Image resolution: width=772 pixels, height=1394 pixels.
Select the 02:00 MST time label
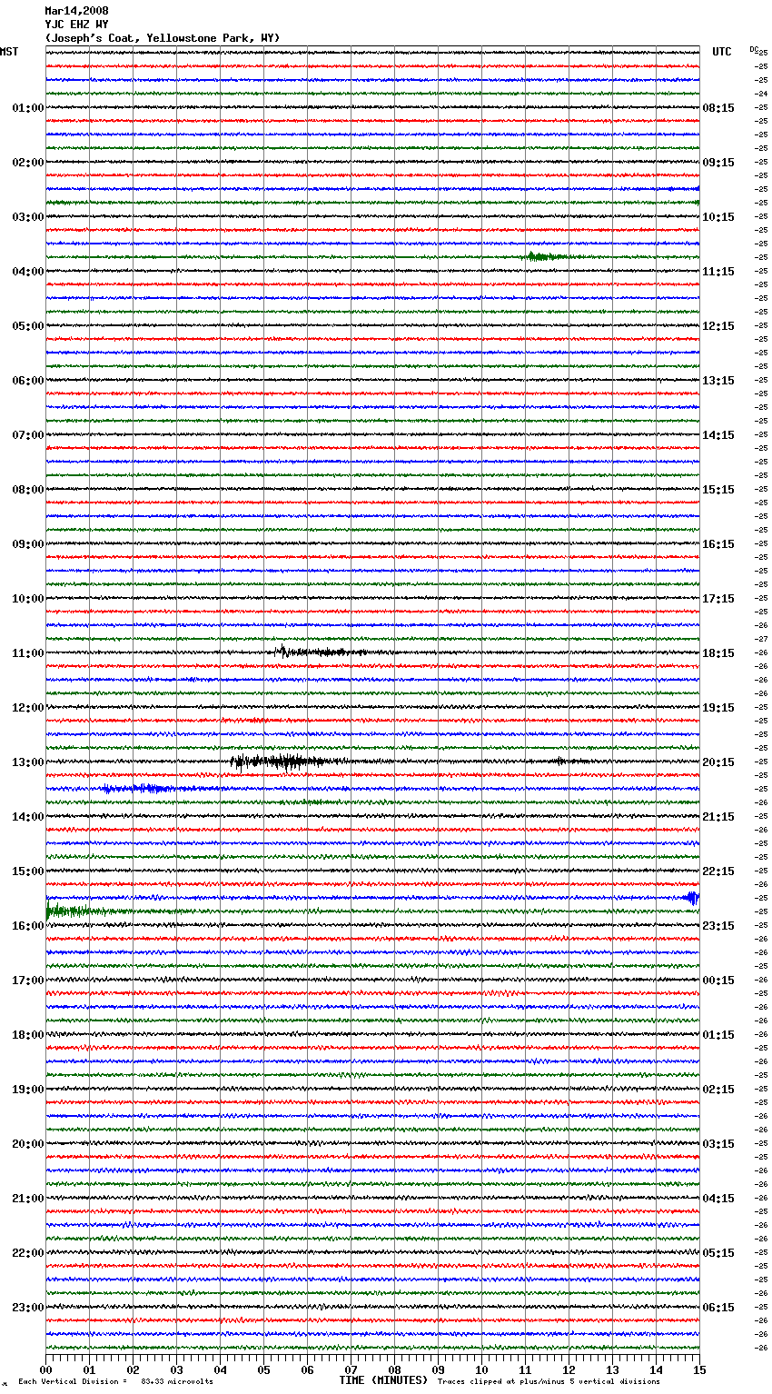[x=28, y=163]
